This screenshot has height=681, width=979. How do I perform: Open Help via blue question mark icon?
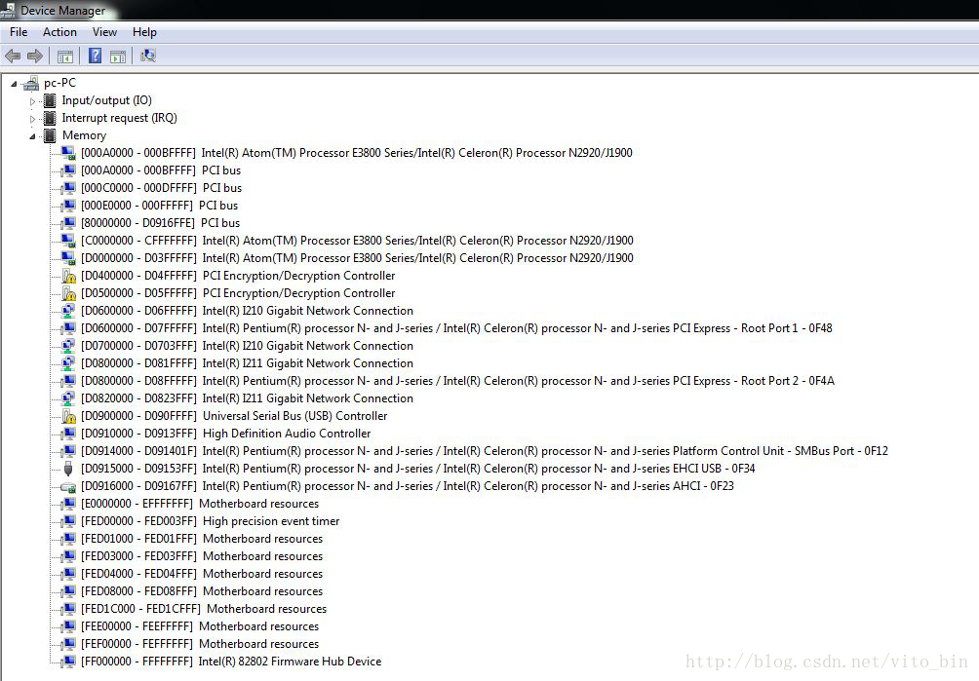95,57
